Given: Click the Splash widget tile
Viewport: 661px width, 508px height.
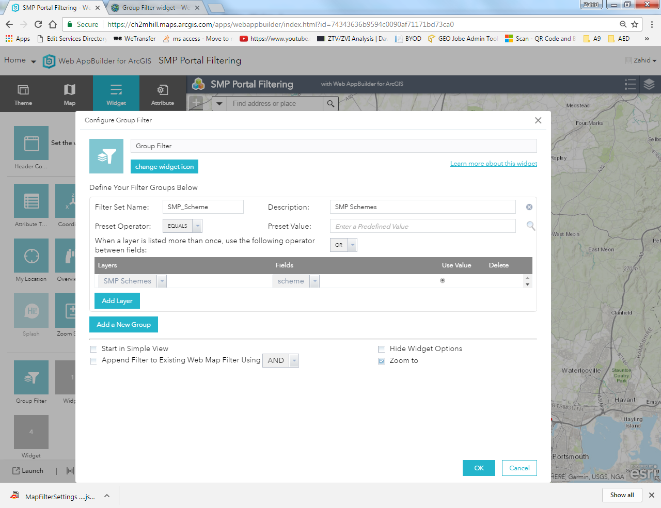Looking at the screenshot, I should coord(31,310).
